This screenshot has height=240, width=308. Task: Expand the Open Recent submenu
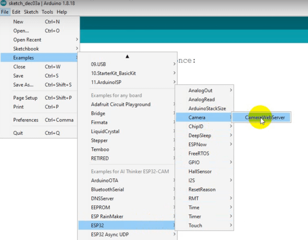point(40,40)
